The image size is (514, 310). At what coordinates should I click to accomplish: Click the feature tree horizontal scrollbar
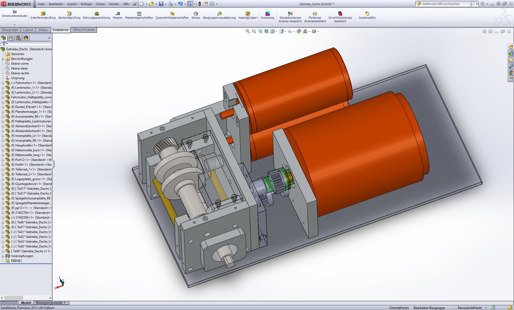tap(14, 298)
